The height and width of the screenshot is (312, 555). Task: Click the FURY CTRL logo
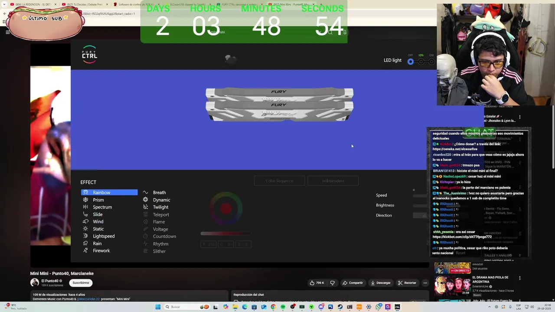click(x=90, y=55)
